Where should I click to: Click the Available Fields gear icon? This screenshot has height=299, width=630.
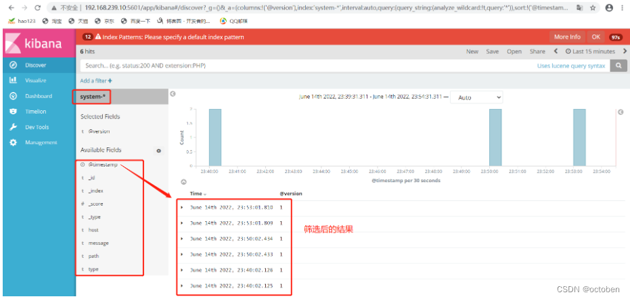click(159, 151)
